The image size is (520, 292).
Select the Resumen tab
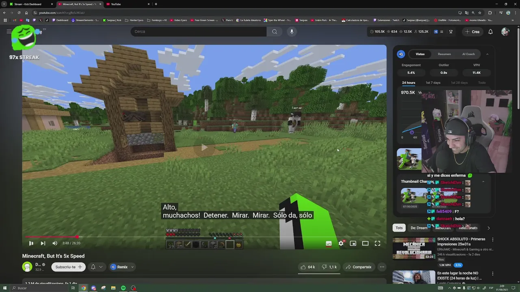(444, 54)
